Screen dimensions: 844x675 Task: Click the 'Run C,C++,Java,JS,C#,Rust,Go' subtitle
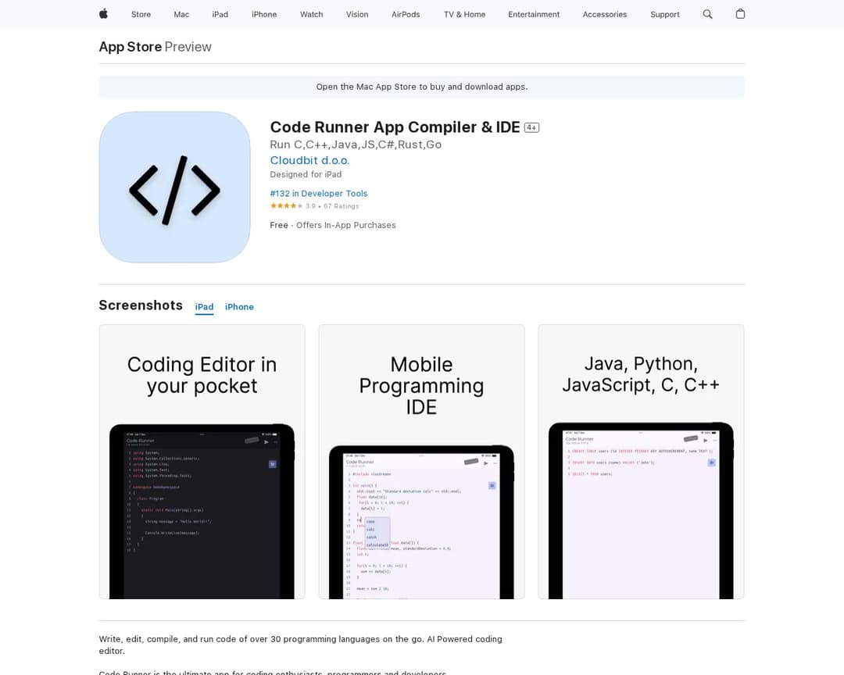356,145
